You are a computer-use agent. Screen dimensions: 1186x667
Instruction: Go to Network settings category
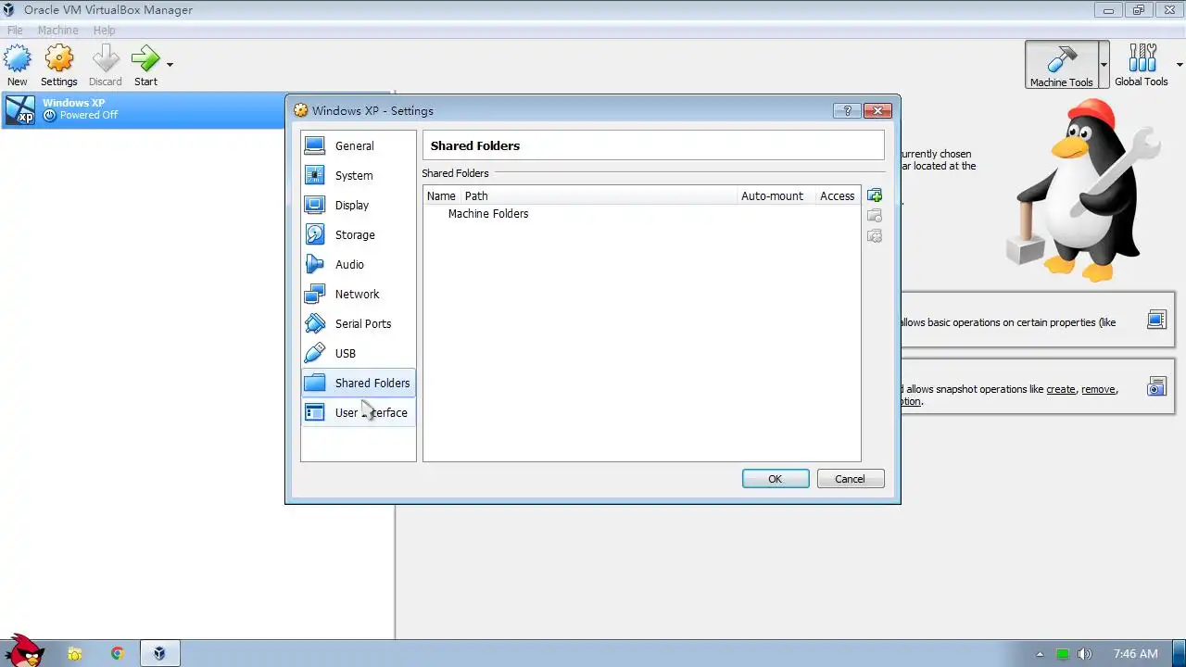click(357, 294)
